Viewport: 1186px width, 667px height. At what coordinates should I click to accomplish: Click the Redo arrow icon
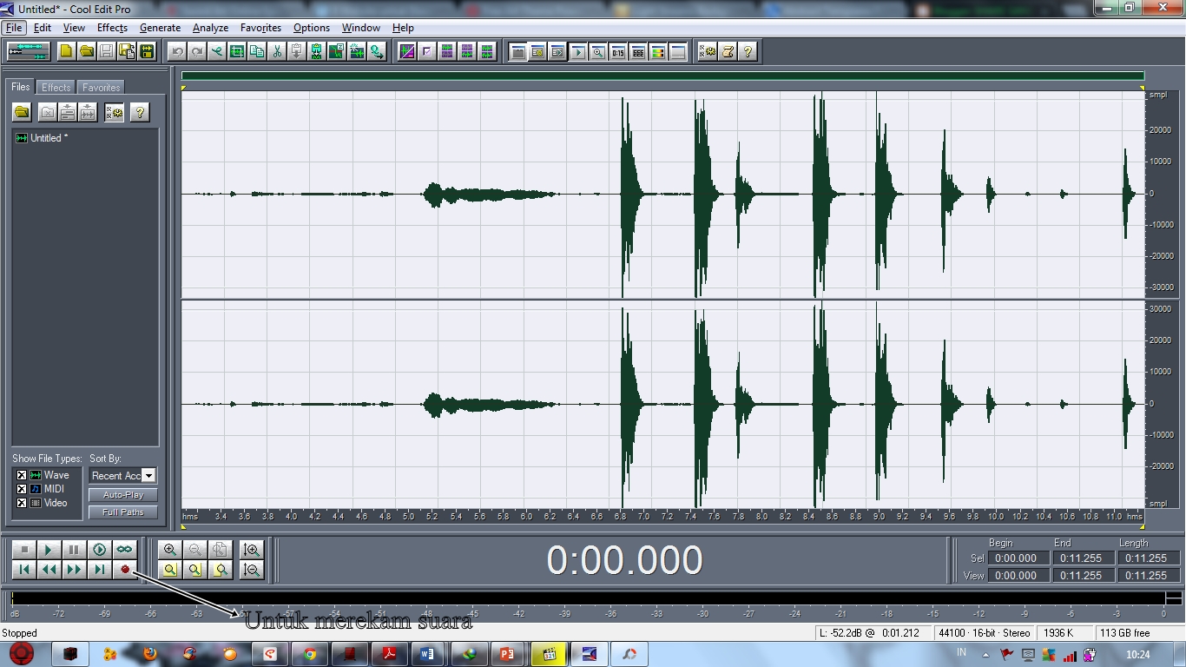pyautogui.click(x=197, y=51)
